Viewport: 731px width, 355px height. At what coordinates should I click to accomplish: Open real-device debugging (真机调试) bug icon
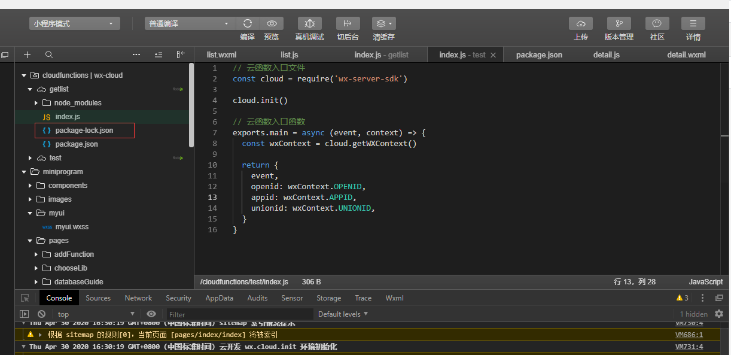click(x=310, y=23)
